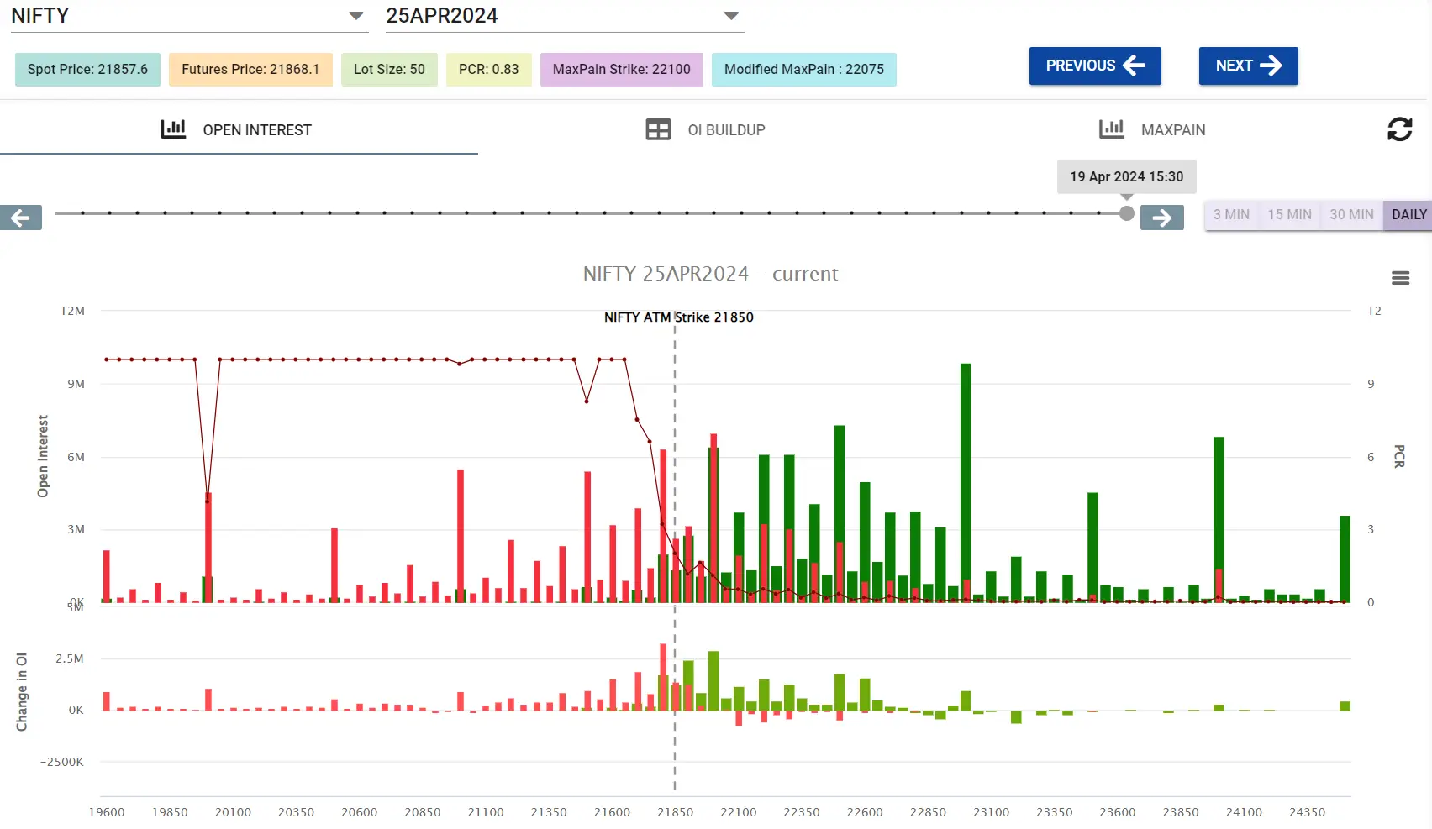1432x829 pixels.
Task: Click the Futures Price 21868.1 chip
Action: click(250, 69)
